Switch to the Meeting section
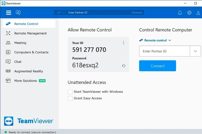The image size is (202, 134). [x=20, y=43]
